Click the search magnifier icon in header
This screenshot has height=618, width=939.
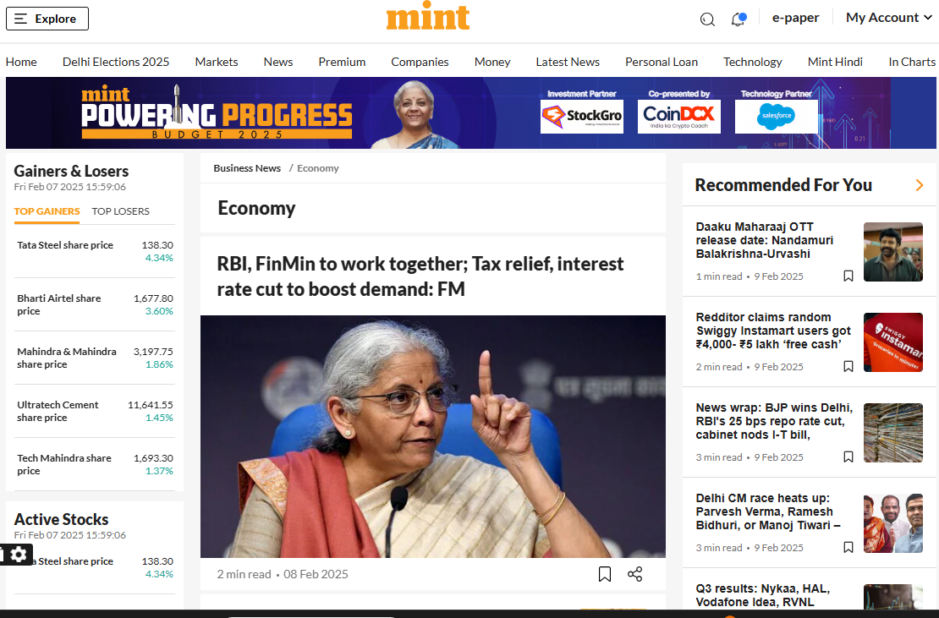707,19
